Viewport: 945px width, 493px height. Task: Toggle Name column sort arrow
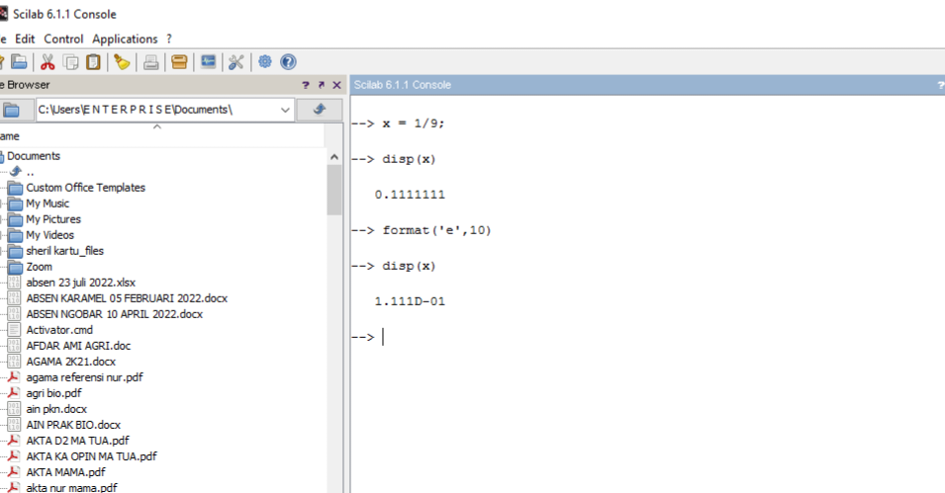coord(157,127)
